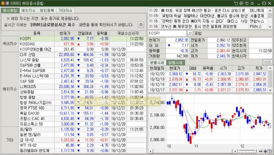Select the E-Mini S&P500 row
Image resolution: width=274 pixels, height=155 pixels.
pyautogui.click(x=83, y=70)
